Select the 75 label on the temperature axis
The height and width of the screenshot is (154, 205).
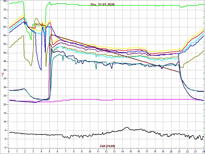pos(5,10)
